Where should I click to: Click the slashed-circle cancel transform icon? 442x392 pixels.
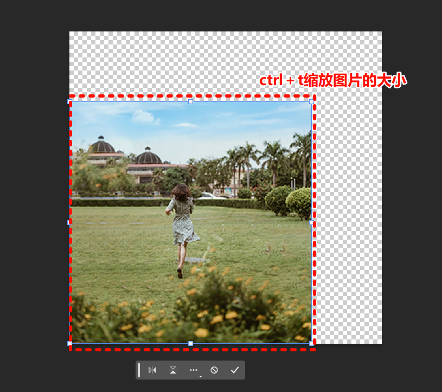pos(214,370)
